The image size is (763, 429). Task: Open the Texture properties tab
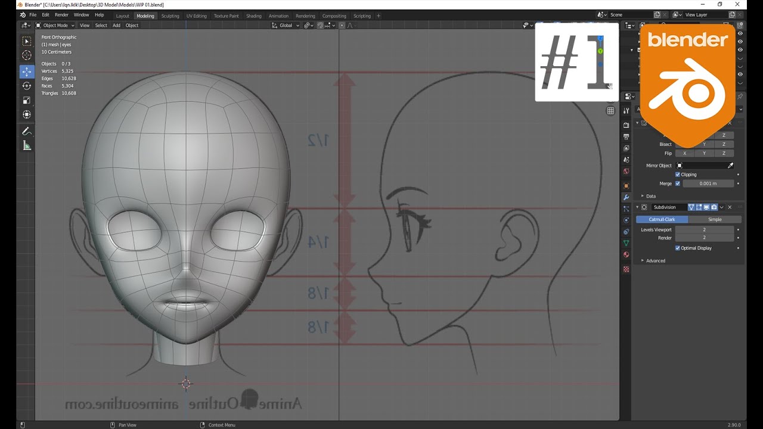pos(626,269)
